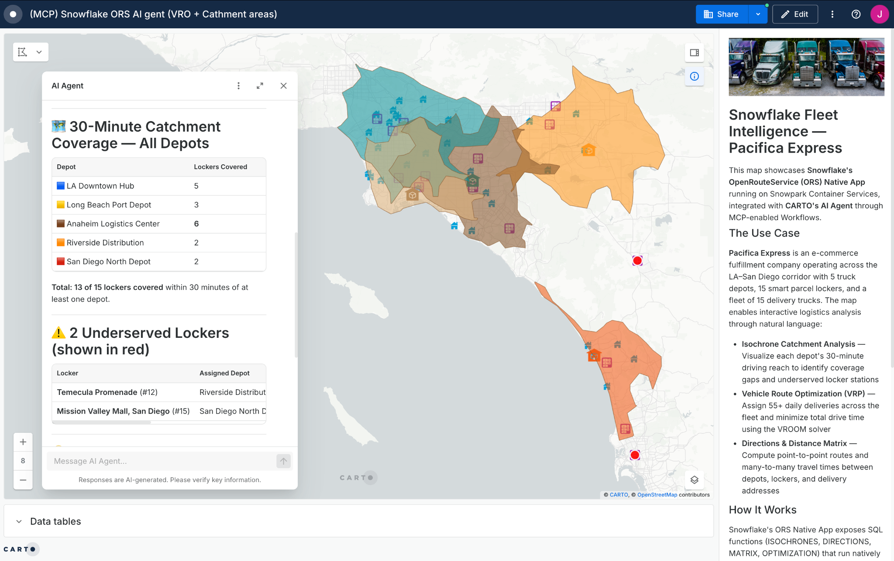894x561 pixels.
Task: Expand the AI Agent panel to fullscreen
Action: tap(260, 86)
